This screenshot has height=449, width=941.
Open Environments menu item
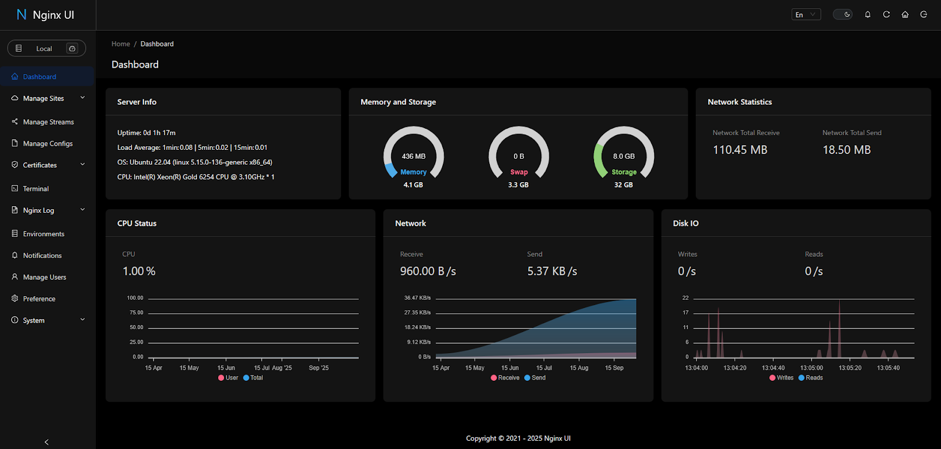tap(47, 233)
